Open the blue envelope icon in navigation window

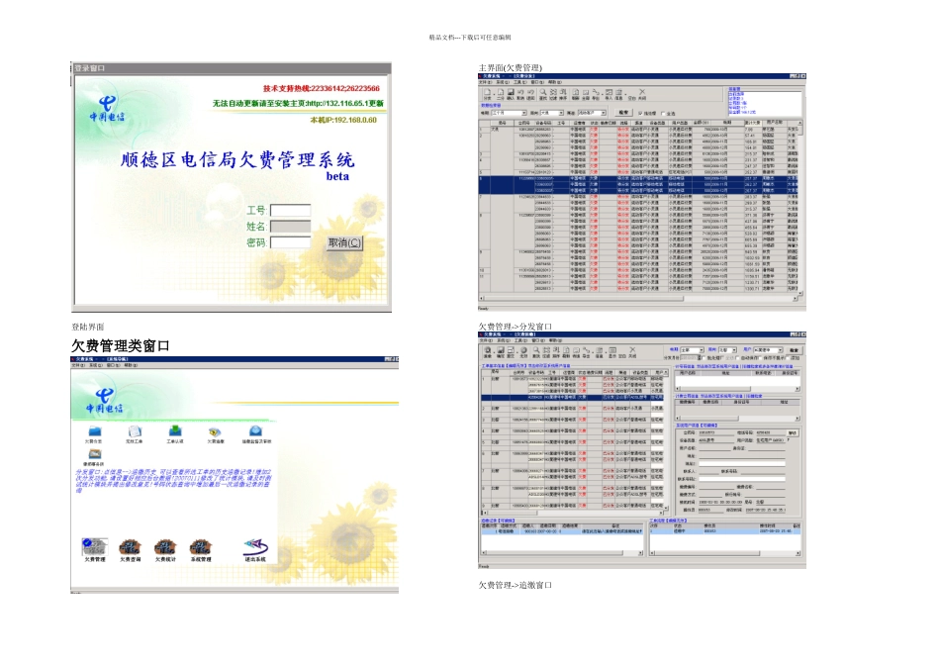click(256, 431)
